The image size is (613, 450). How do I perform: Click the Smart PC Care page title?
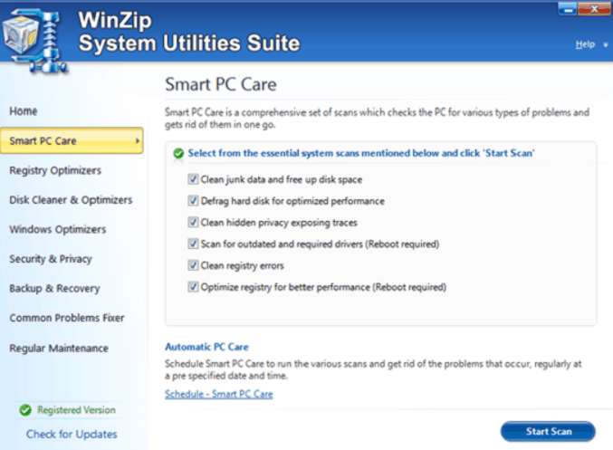pyautogui.click(x=221, y=84)
